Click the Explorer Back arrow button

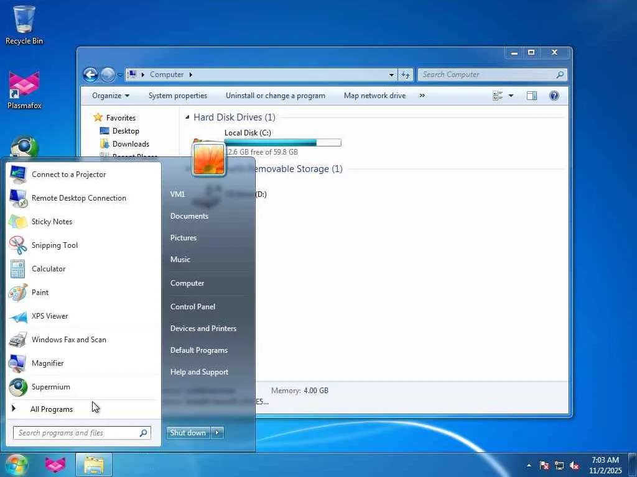pos(91,75)
